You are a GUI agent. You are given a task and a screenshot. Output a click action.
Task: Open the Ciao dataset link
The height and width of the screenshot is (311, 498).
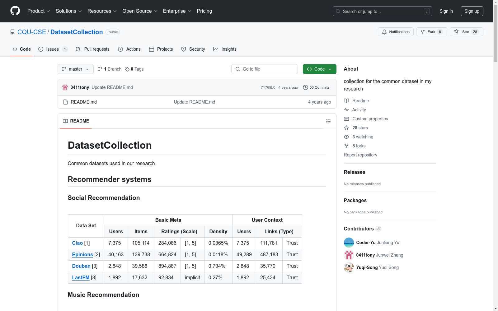(x=77, y=243)
